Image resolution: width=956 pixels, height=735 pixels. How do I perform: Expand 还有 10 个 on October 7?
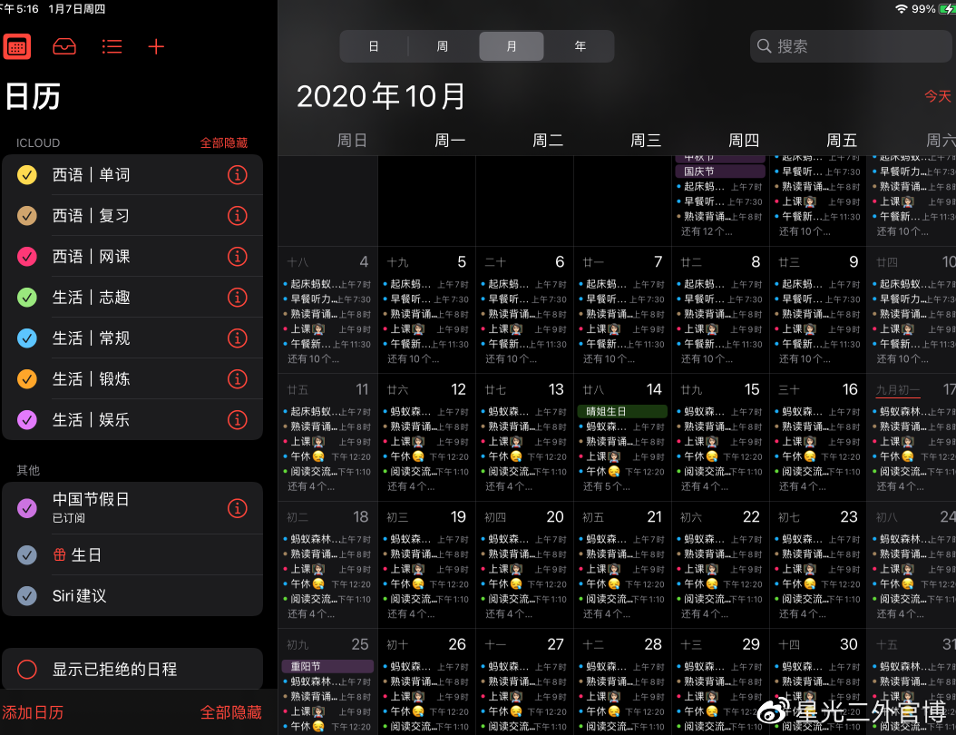click(609, 358)
